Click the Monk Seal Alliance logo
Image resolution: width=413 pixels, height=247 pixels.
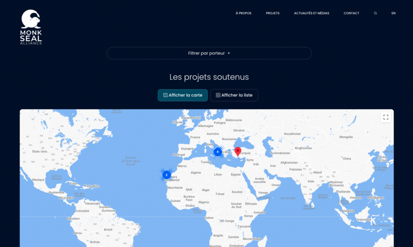(31, 27)
